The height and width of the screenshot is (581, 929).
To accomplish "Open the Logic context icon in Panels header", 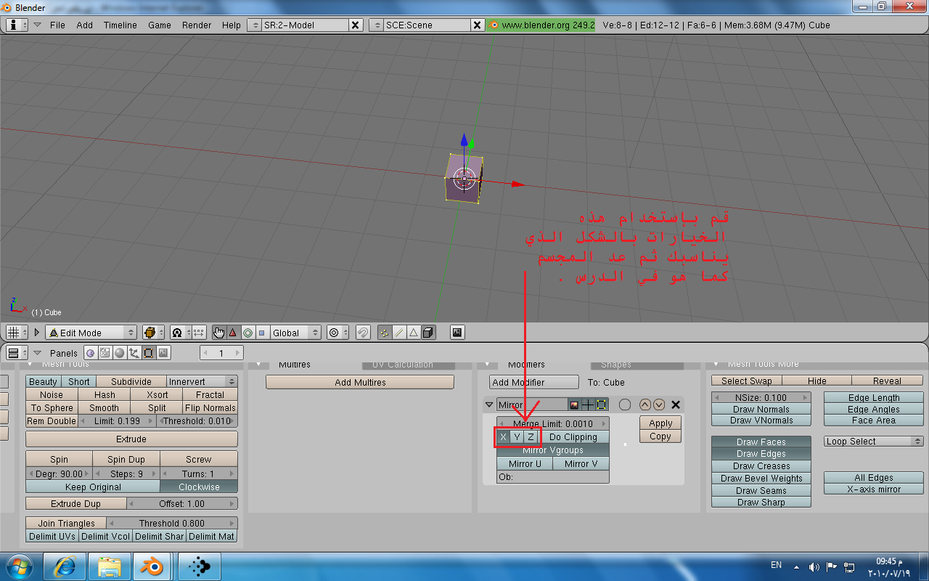I will [x=91, y=353].
